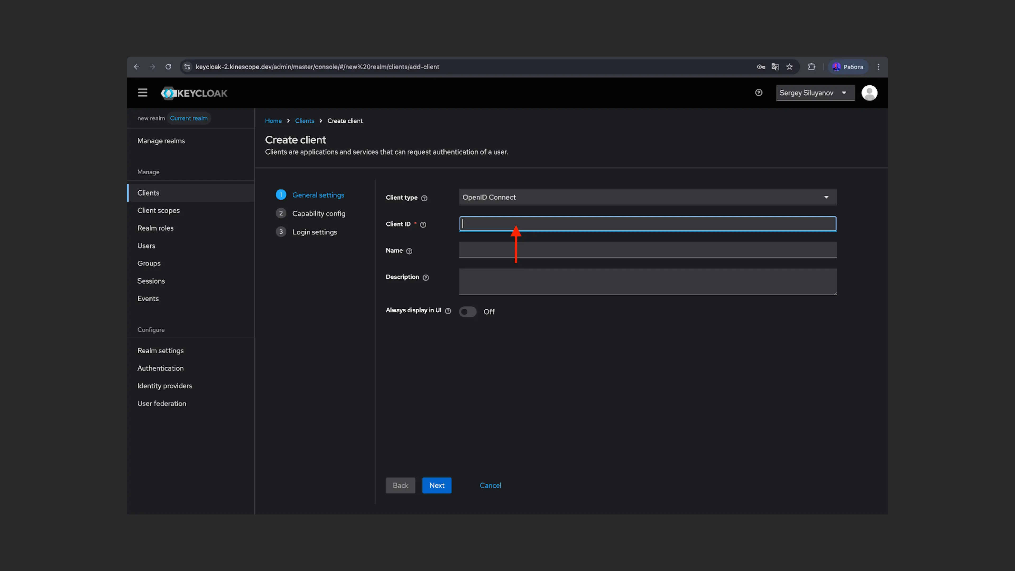This screenshot has height=571, width=1015.
Task: Expand the Client type OpenID Connect dropdown
Action: point(647,197)
